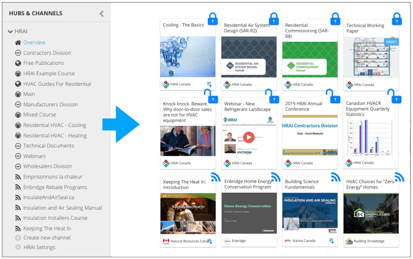The width and height of the screenshot is (413, 259).
Task: Click the feed icon on Building Science Fundamentals
Action: 336,177
